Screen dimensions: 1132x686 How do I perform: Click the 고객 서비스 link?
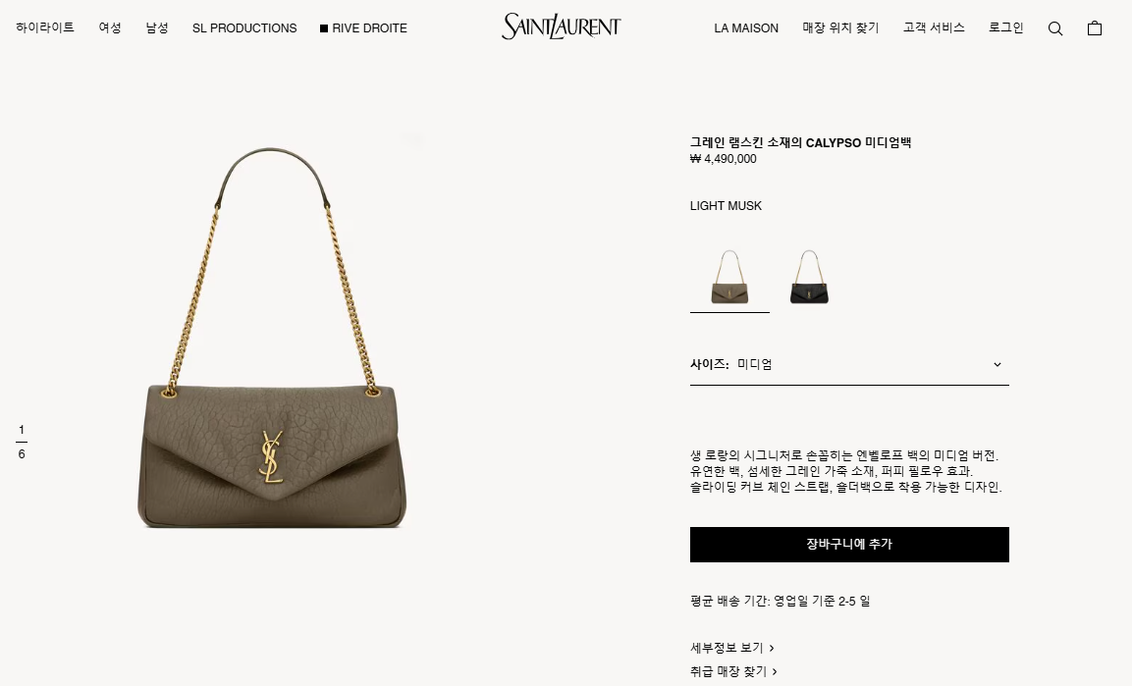click(x=934, y=27)
